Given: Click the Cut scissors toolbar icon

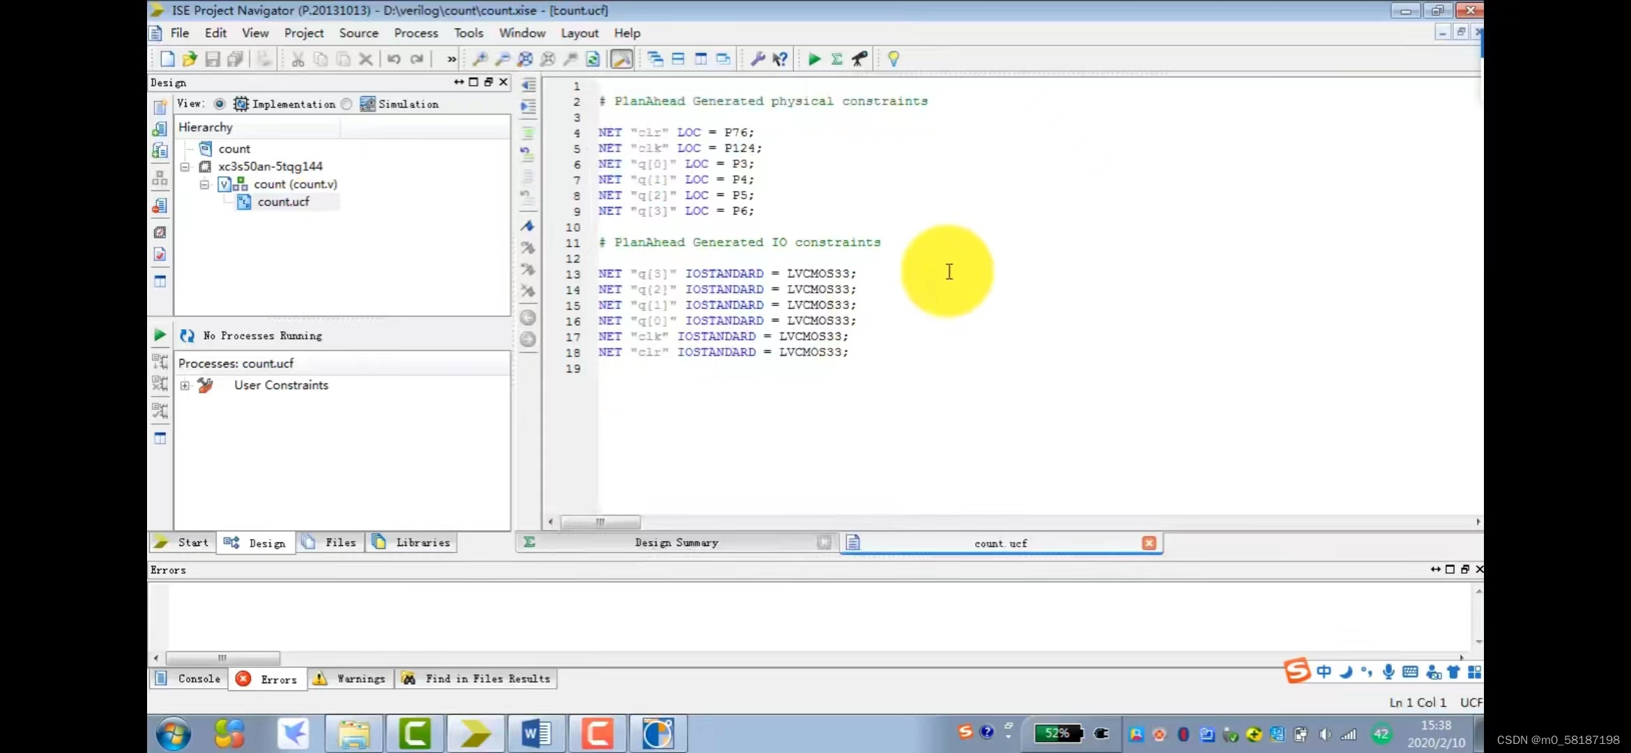Looking at the screenshot, I should [x=298, y=59].
